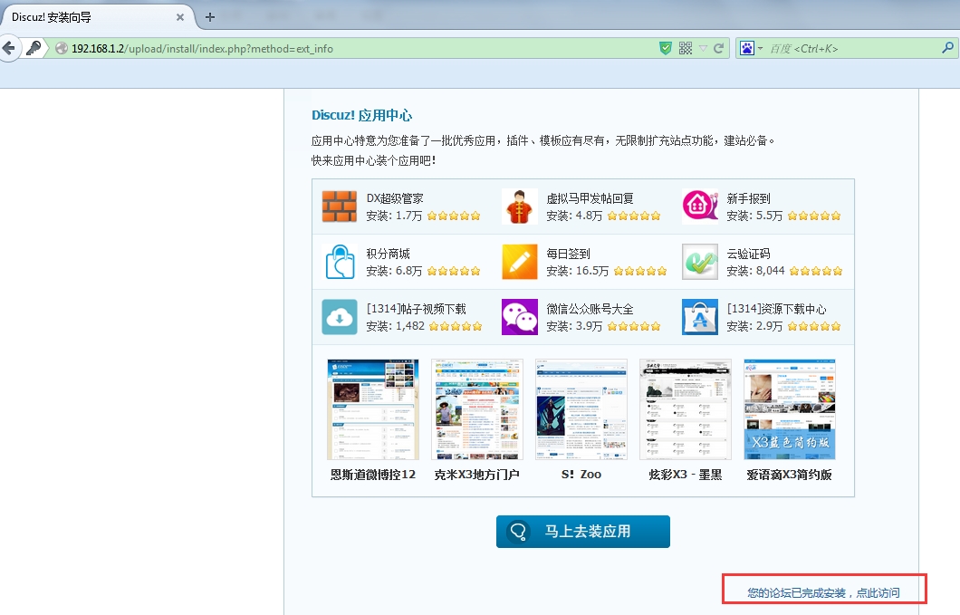Click the 虚拟马甲发帖回复 character icon
This screenshot has height=615, width=960.
[519, 207]
